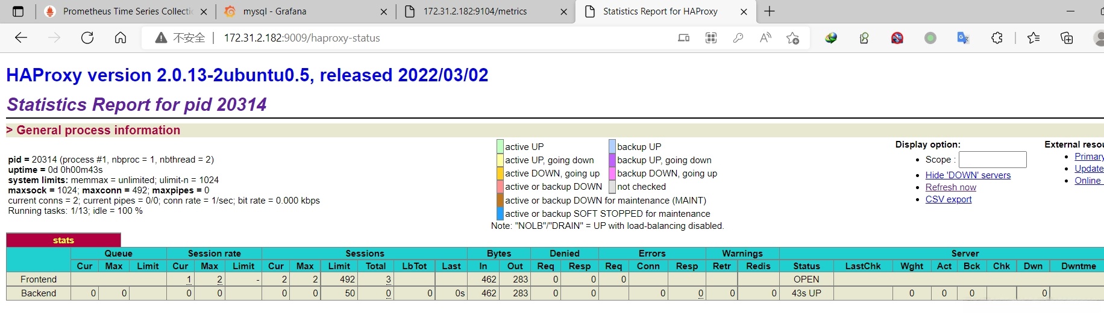Screen dimensions: 1104x318
Task: Click Hide 'DOWN' servers link
Action: click(968, 175)
